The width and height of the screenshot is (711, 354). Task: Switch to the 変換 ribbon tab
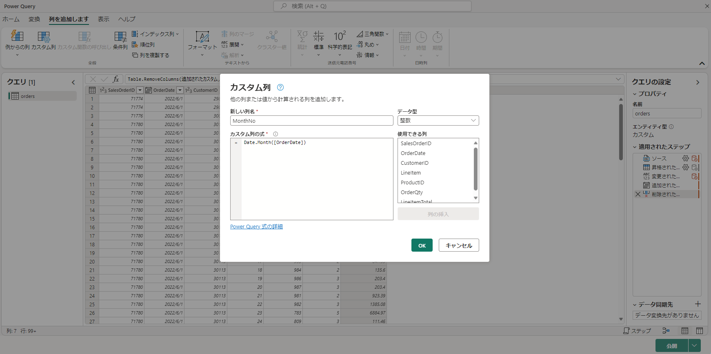(34, 19)
